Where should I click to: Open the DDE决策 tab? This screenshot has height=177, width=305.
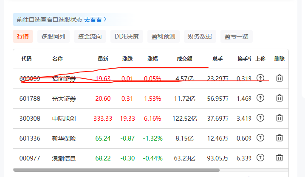point(127,36)
